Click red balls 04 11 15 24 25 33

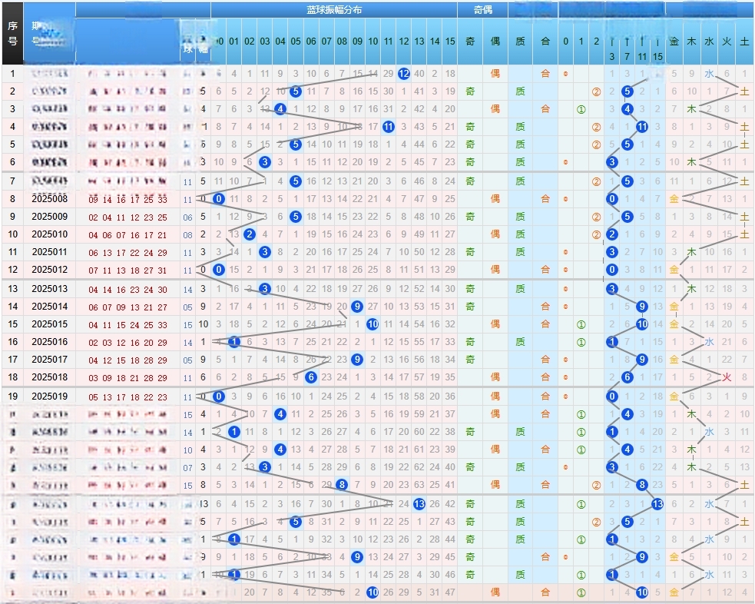click(127, 325)
